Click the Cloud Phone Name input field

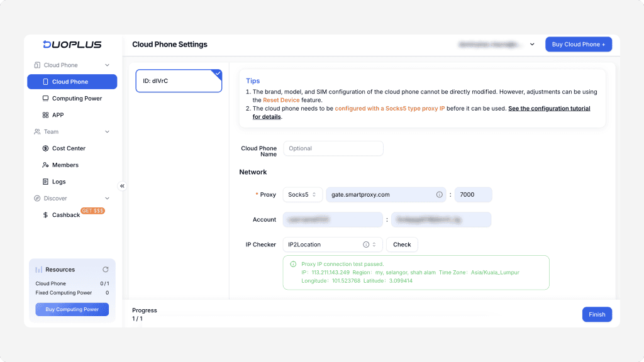pyautogui.click(x=333, y=148)
